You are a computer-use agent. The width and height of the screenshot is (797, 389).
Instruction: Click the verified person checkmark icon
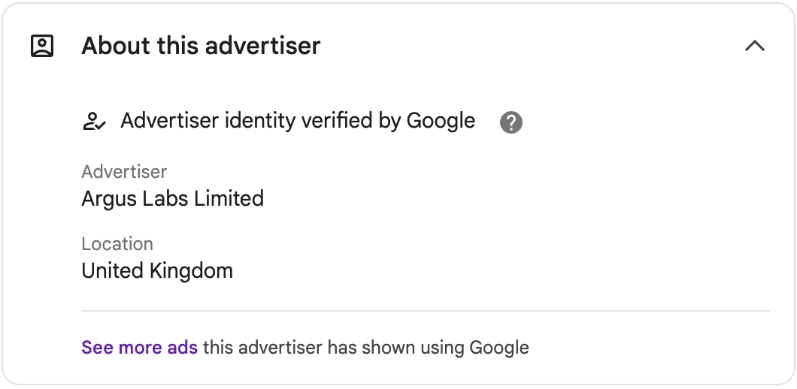(x=94, y=122)
